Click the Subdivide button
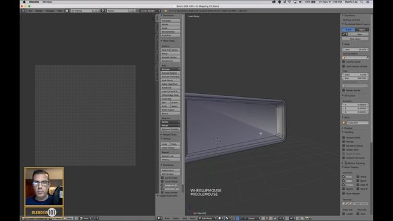The image size is (393, 221). pyautogui.click(x=170, y=88)
